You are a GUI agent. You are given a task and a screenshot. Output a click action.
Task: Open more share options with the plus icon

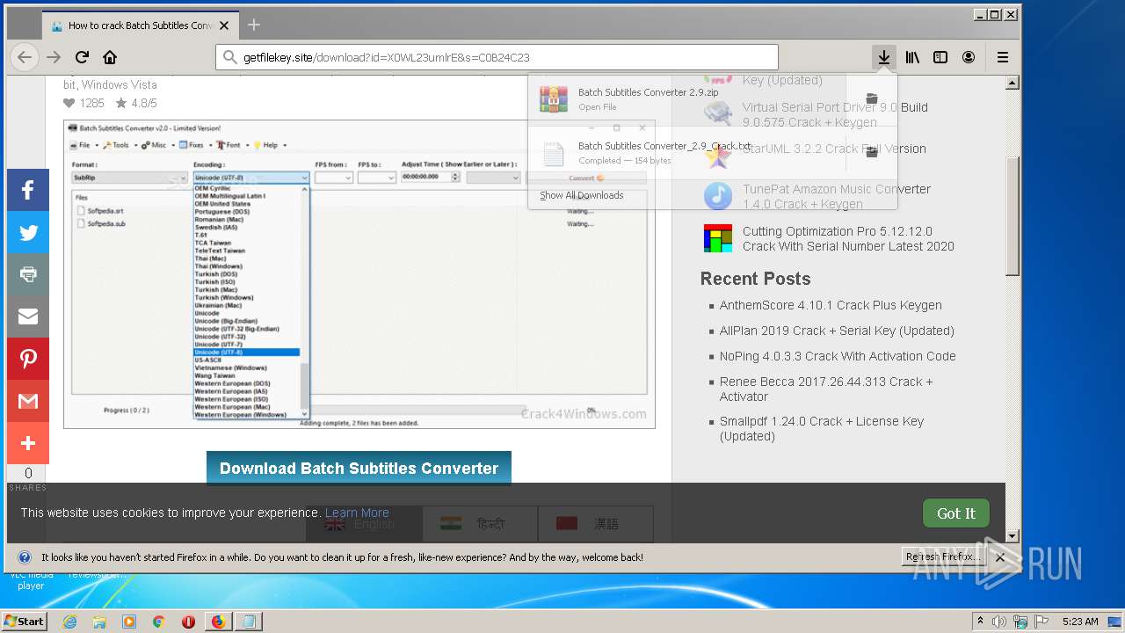tap(28, 443)
